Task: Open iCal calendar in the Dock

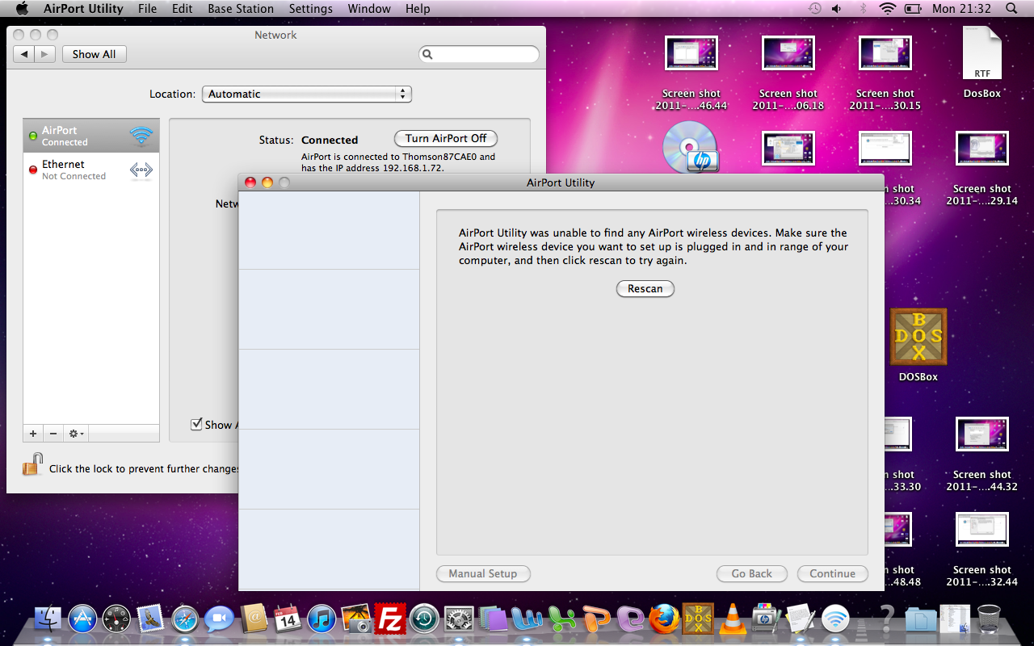Action: (x=288, y=619)
